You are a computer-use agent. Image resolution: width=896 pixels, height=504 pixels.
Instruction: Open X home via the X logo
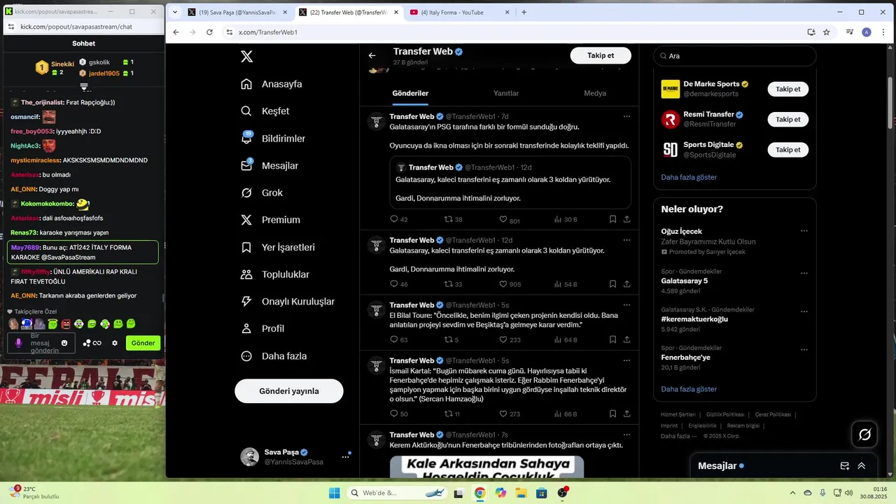(x=246, y=57)
